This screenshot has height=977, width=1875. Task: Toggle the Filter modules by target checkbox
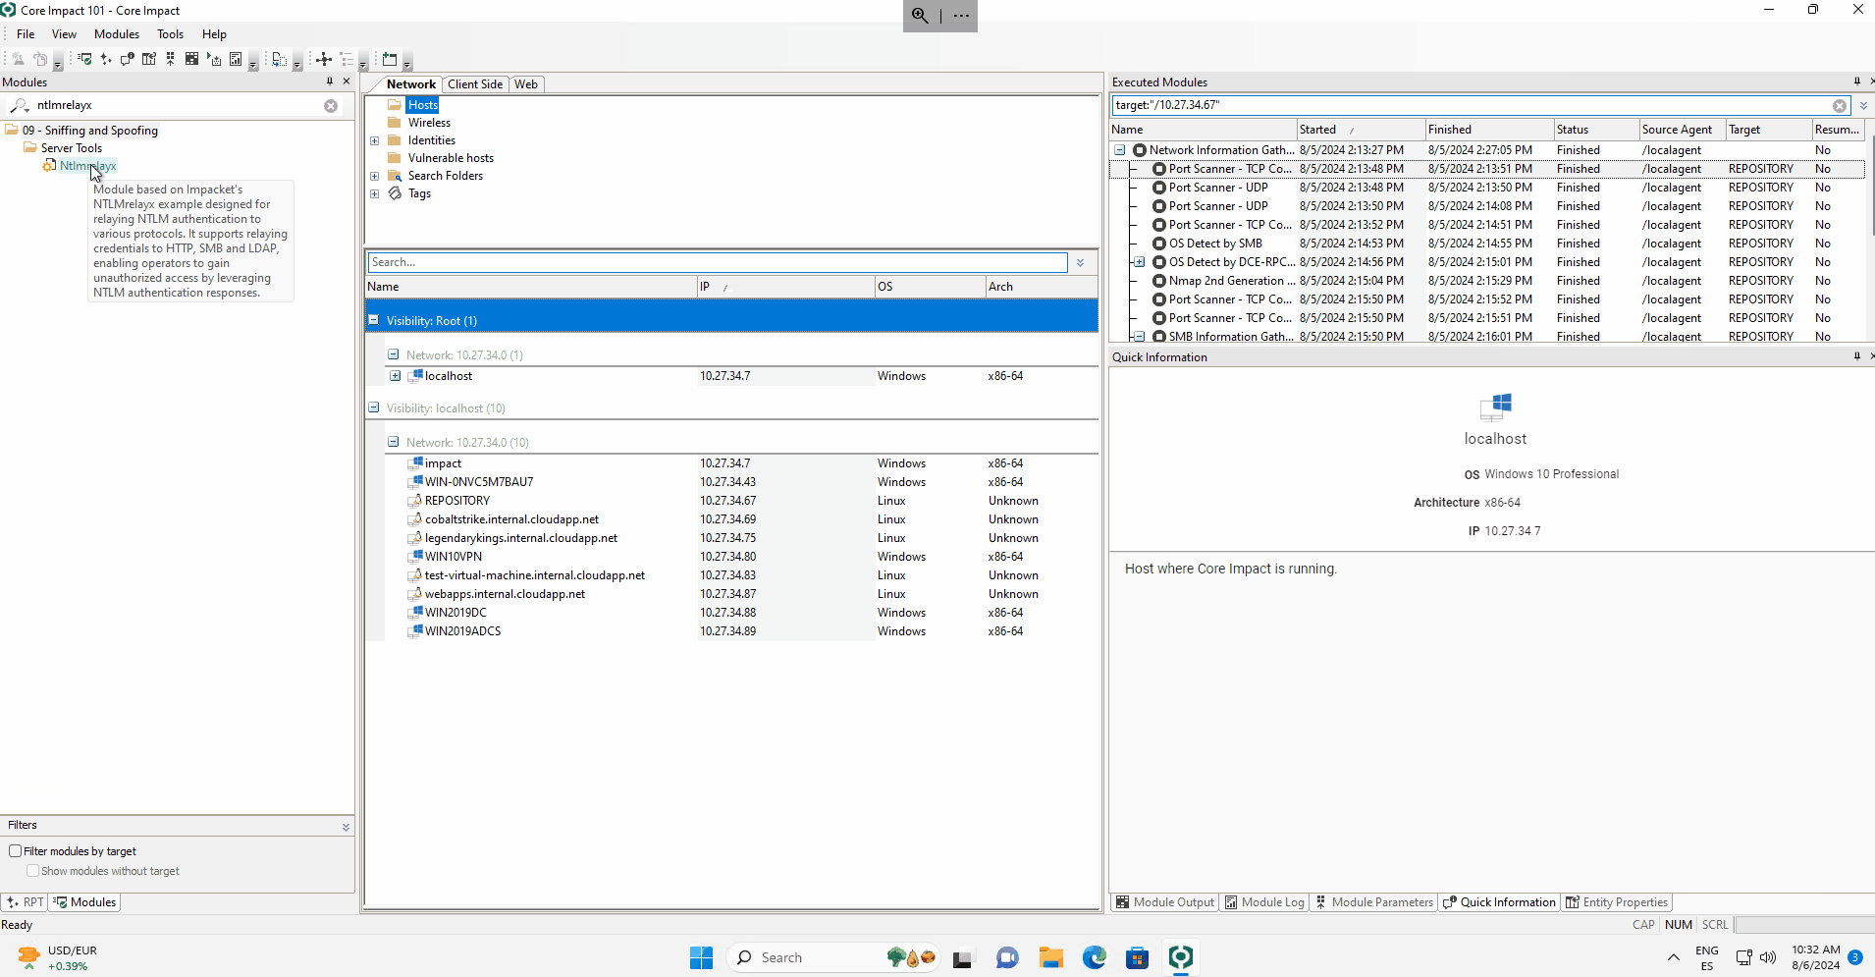click(16, 851)
